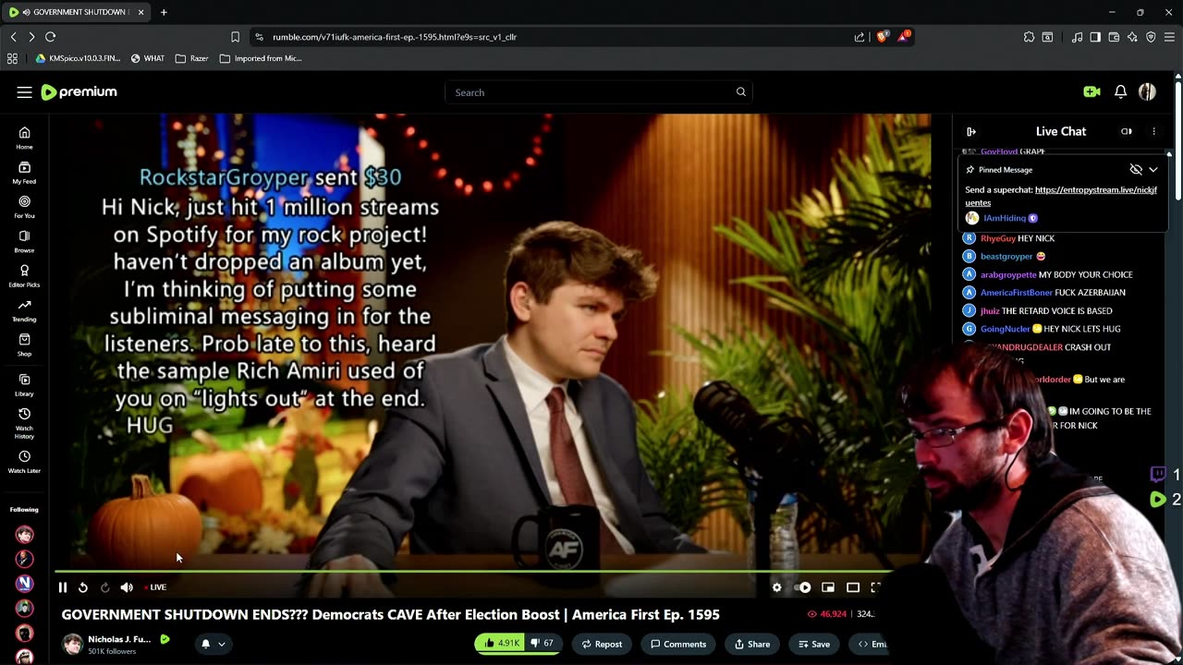Click the Share button
The width and height of the screenshot is (1183, 665).
(751, 644)
